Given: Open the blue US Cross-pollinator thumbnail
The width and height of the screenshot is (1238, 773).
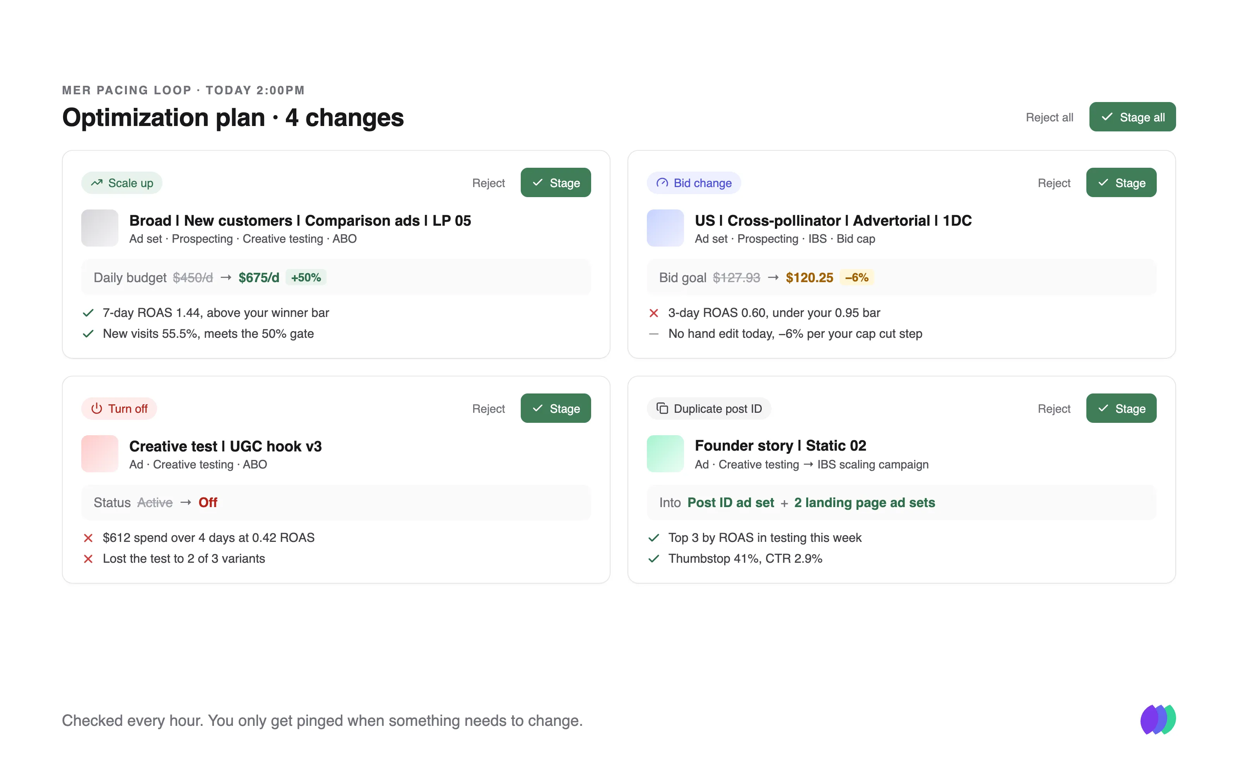Looking at the screenshot, I should pyautogui.click(x=665, y=228).
